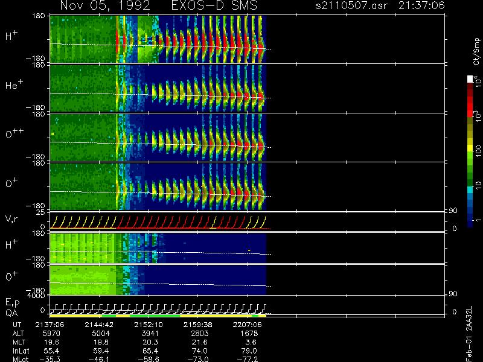
Task: Click the MLat value '-58.6'
Action: [149, 359]
